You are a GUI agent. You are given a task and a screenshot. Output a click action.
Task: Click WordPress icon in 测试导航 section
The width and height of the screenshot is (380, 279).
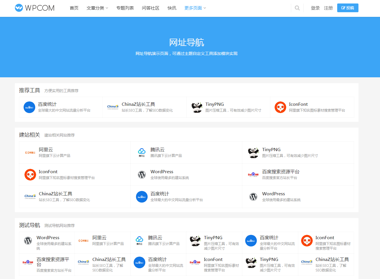pos(28,241)
